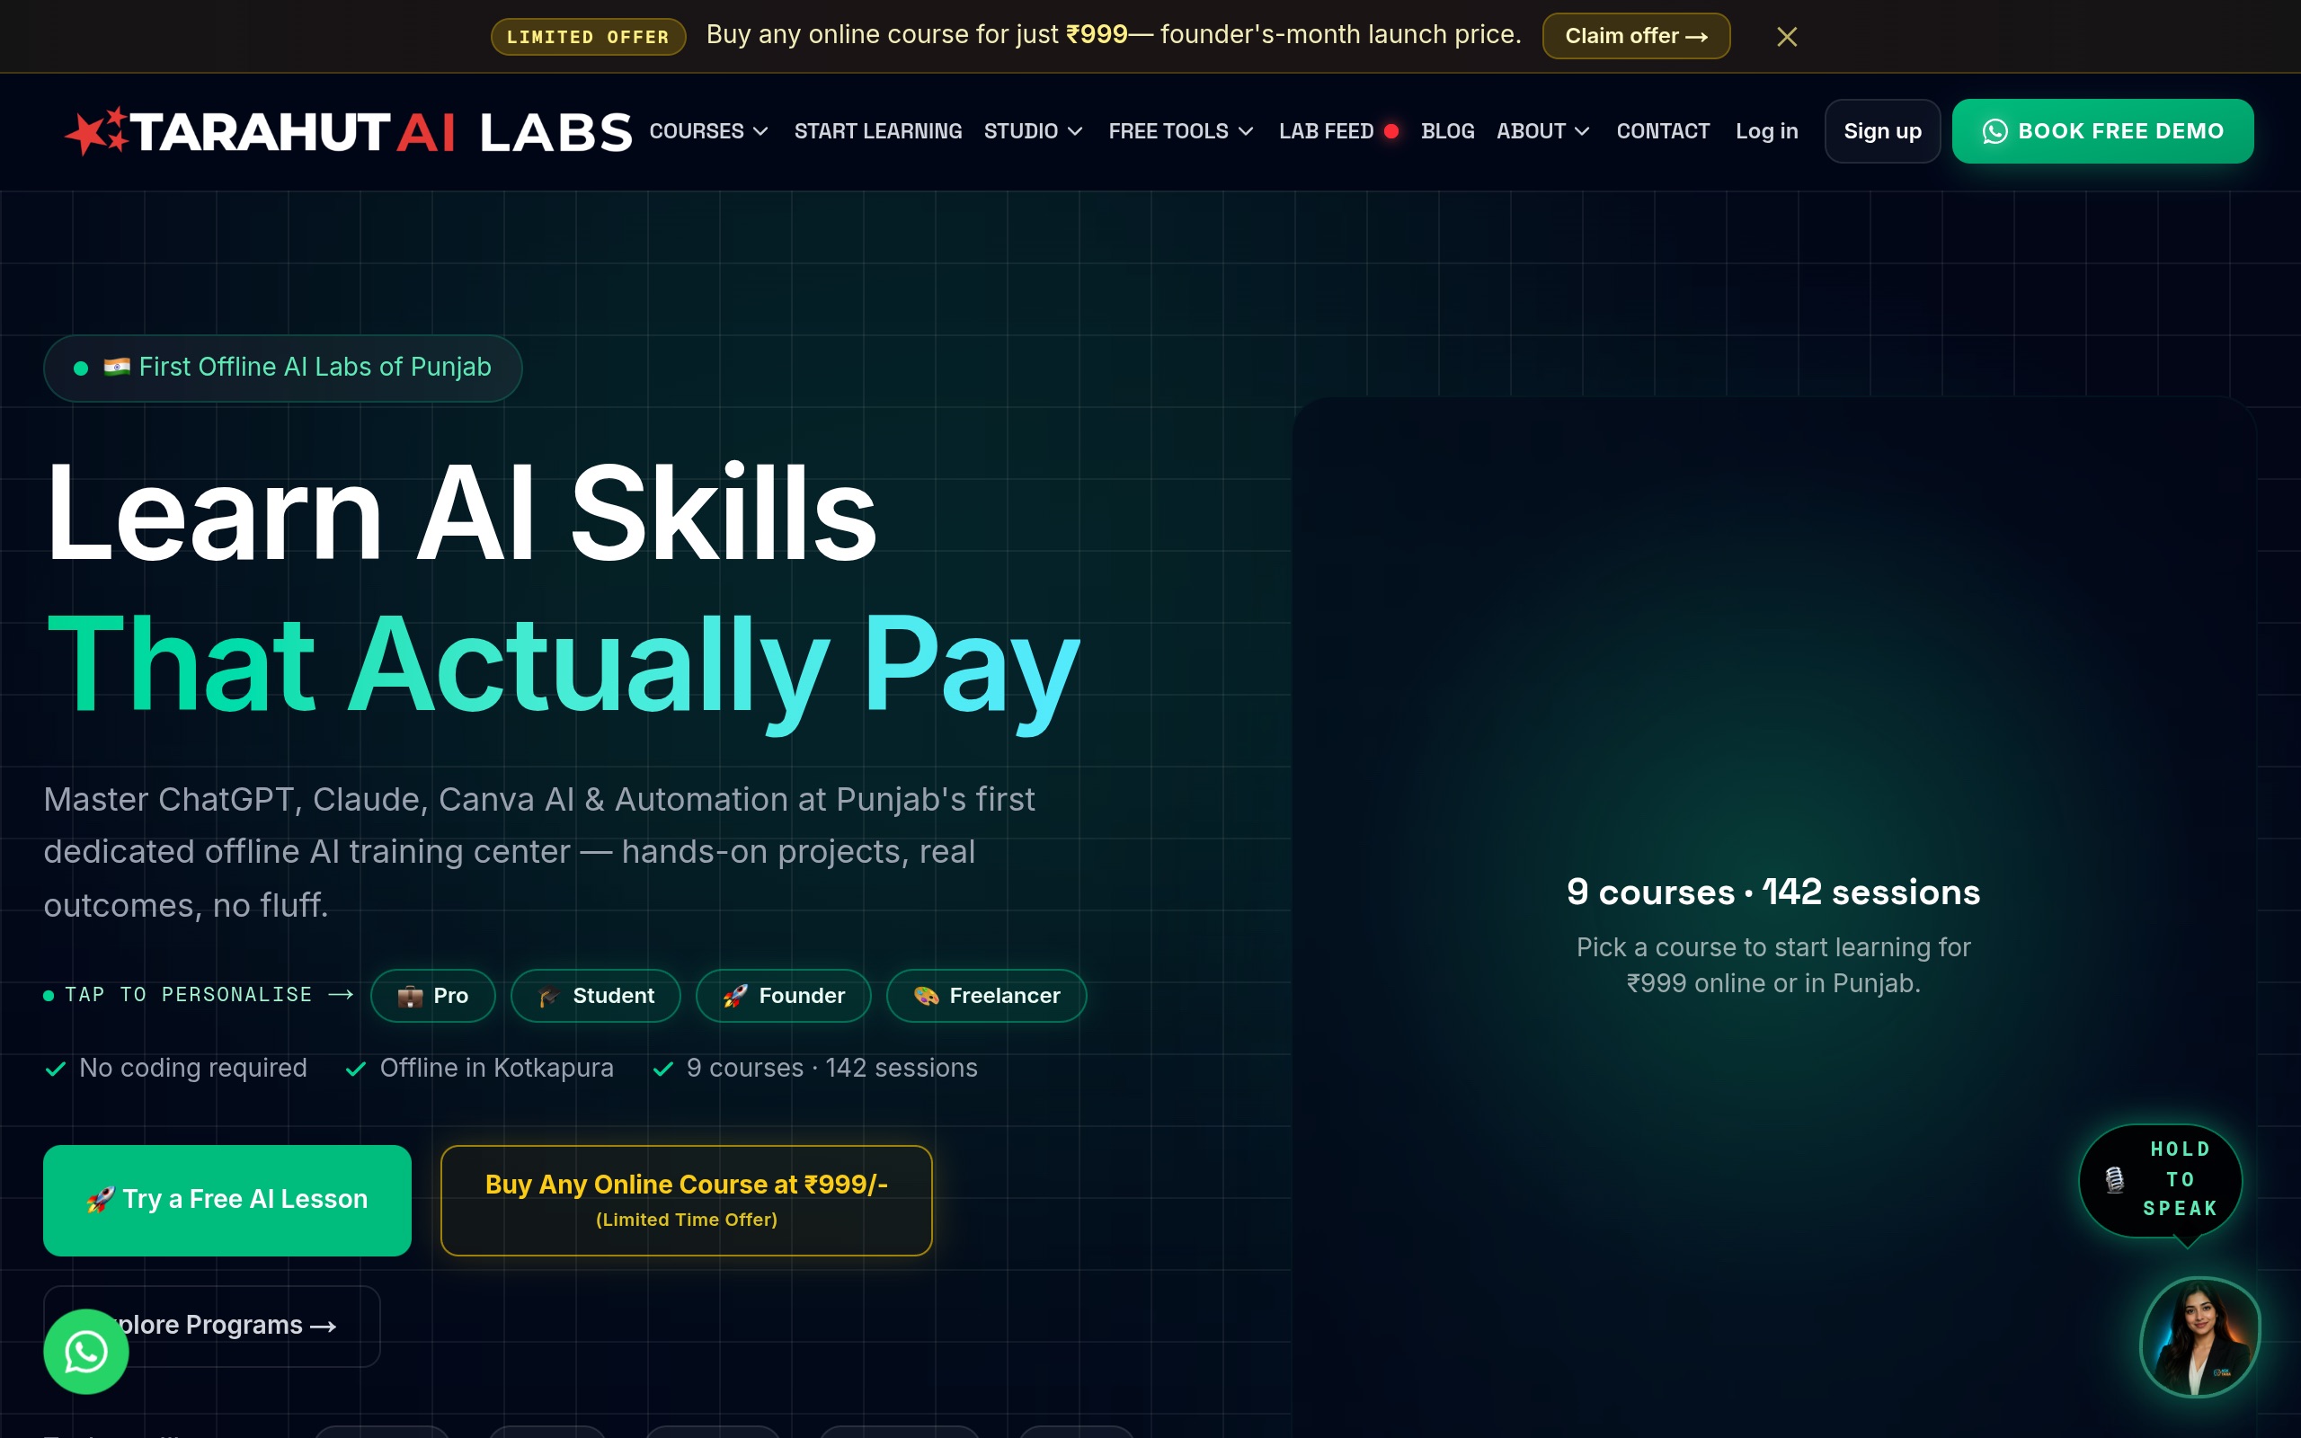Screen dimensions: 2301x1438
Task: Click Book Free Demo button
Action: [2102, 131]
